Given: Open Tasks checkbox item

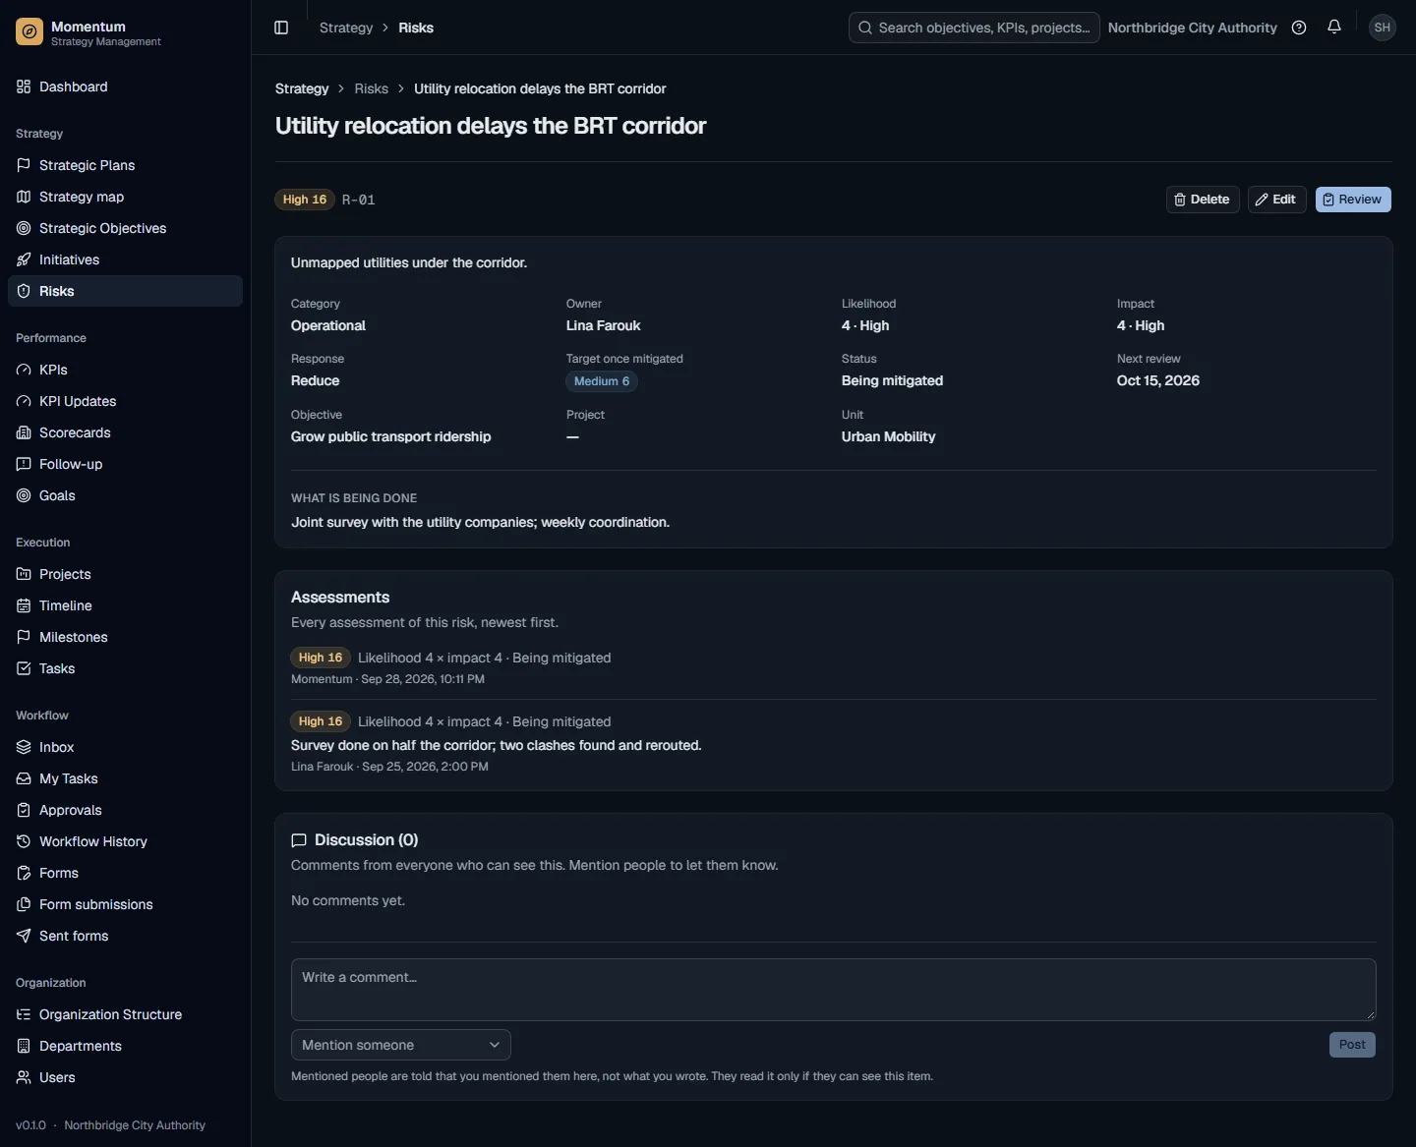Looking at the screenshot, I should click(x=125, y=668).
